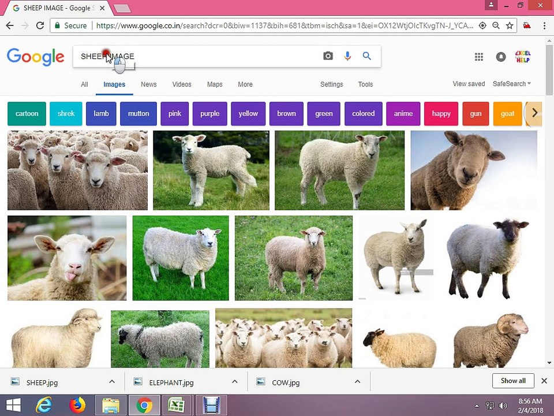Open a new tab button

(122, 9)
